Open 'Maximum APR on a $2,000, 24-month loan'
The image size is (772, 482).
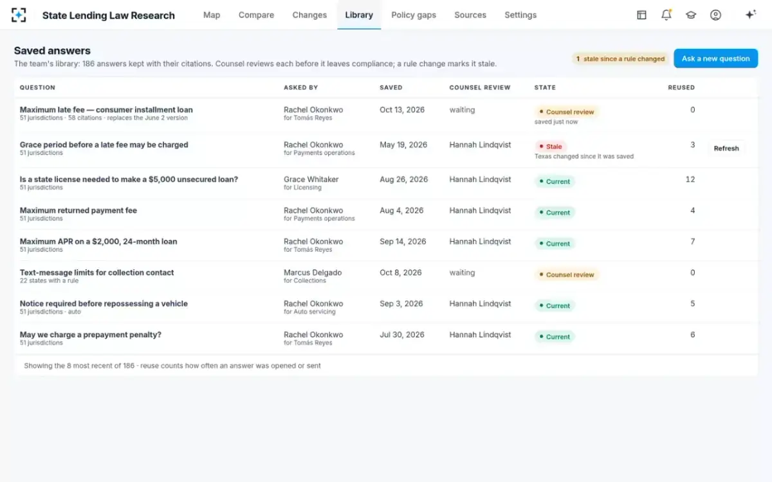pyautogui.click(x=98, y=242)
